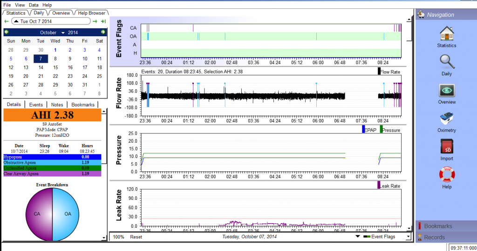Jump to last day with data arrow
Viewport: 477px width, 251px height.
coord(103,21)
